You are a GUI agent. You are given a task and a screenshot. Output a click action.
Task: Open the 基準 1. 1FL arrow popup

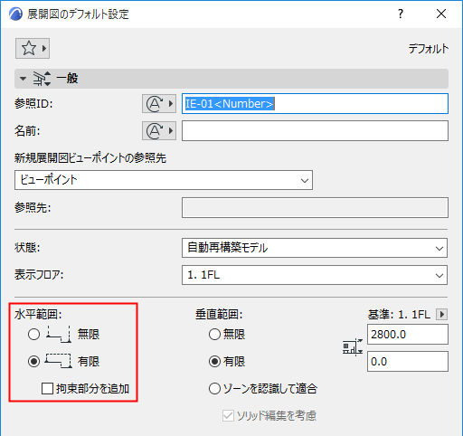[441, 315]
